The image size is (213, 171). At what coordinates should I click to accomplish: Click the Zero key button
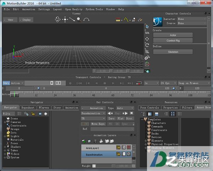(111, 118)
